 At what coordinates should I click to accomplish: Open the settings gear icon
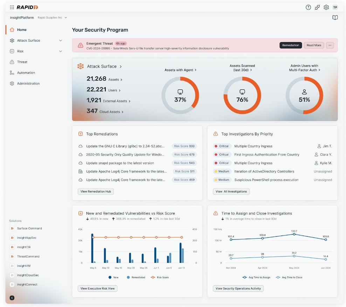pyautogui.click(x=326, y=7)
